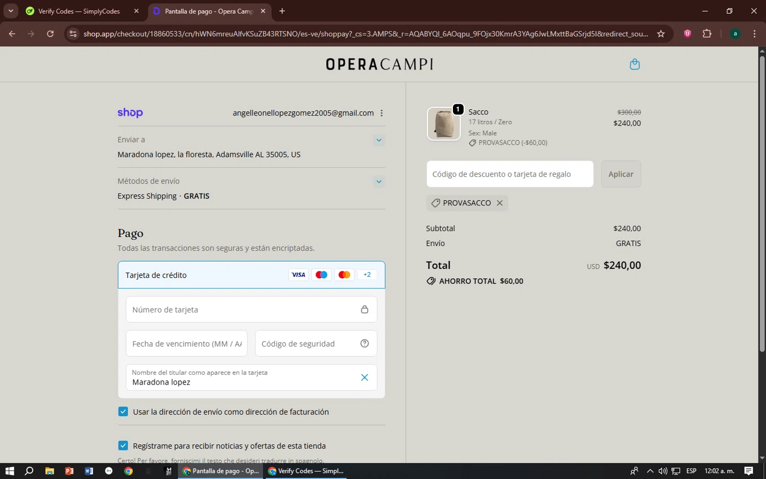Open the volume control in system tray
The height and width of the screenshot is (479, 766).
(x=663, y=471)
